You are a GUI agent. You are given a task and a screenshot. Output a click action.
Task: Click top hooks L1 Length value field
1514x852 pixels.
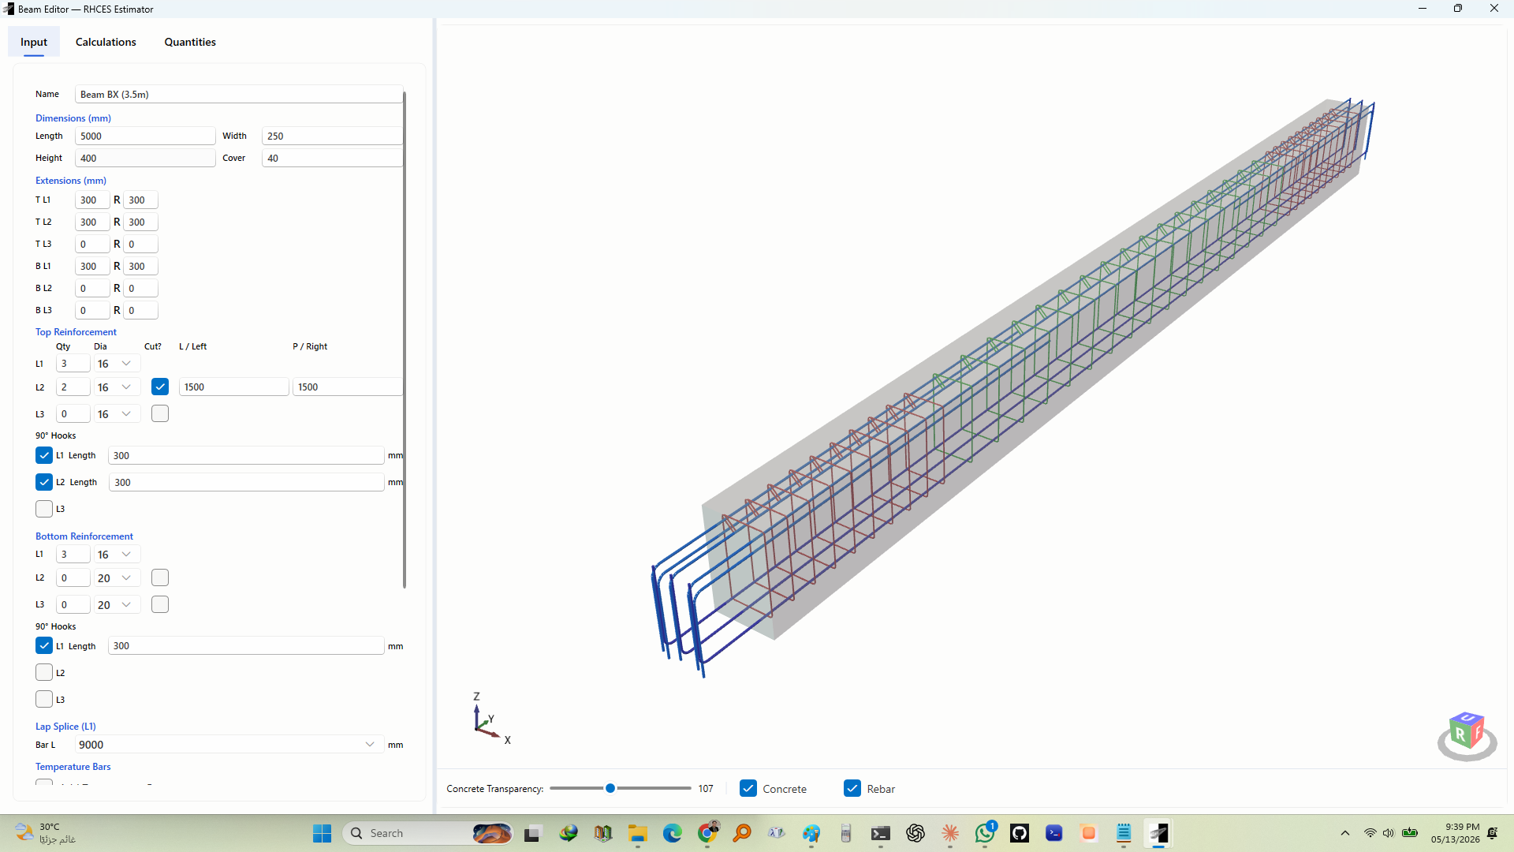point(246,455)
